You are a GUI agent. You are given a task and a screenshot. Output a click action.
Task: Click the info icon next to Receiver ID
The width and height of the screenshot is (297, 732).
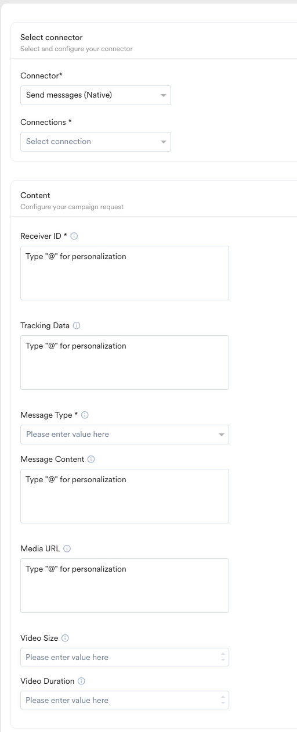[74, 236]
